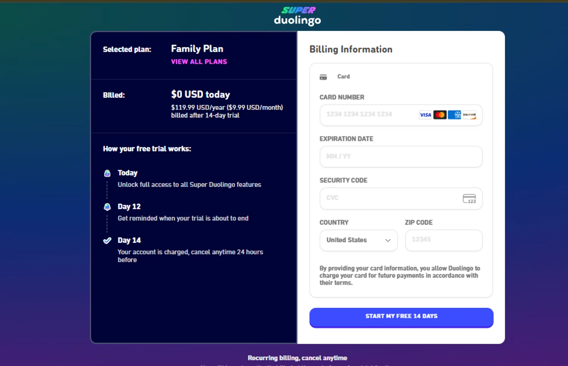
Task: Focus the expiration date field
Action: tap(401, 156)
